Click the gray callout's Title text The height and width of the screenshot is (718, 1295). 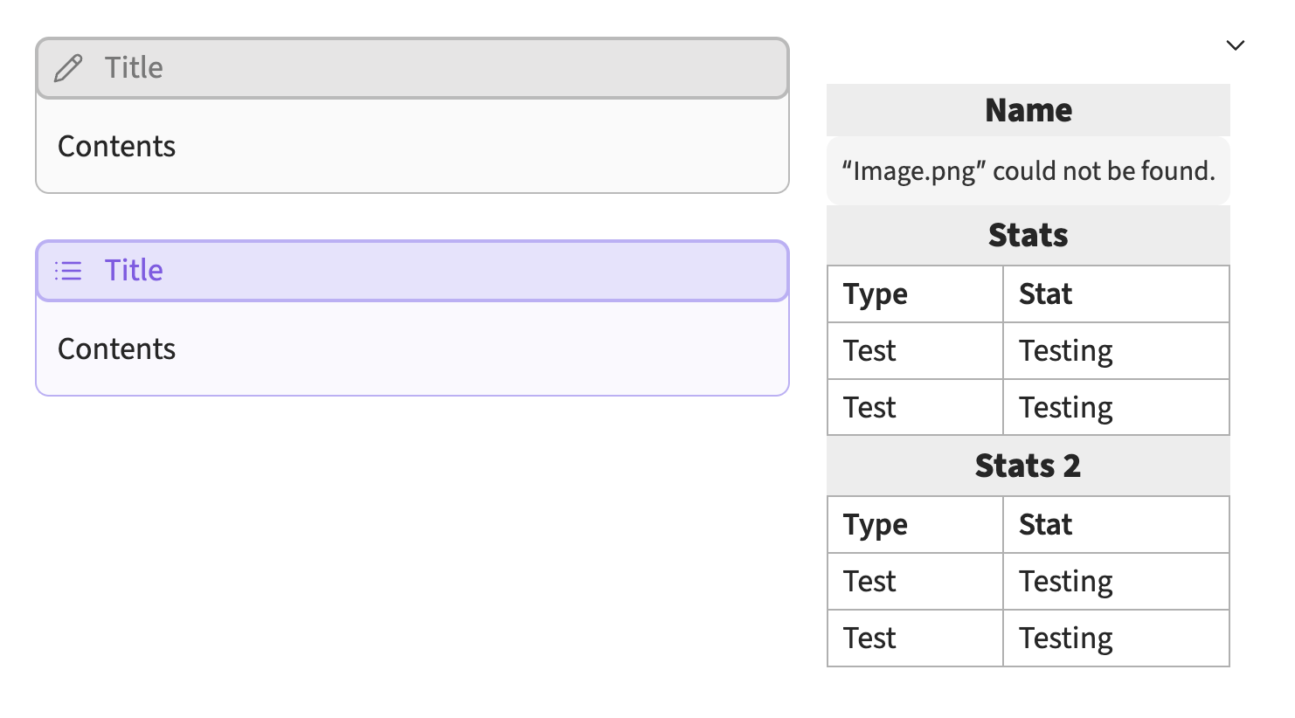click(134, 68)
